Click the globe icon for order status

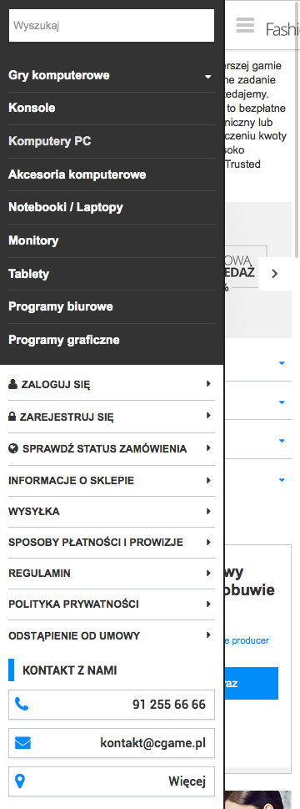13,449
